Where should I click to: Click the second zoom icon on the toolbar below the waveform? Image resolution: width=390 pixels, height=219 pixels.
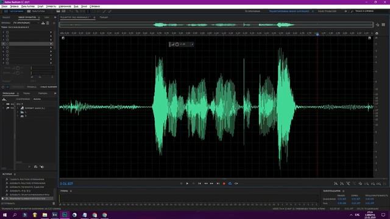pyautogui.click(x=342, y=184)
